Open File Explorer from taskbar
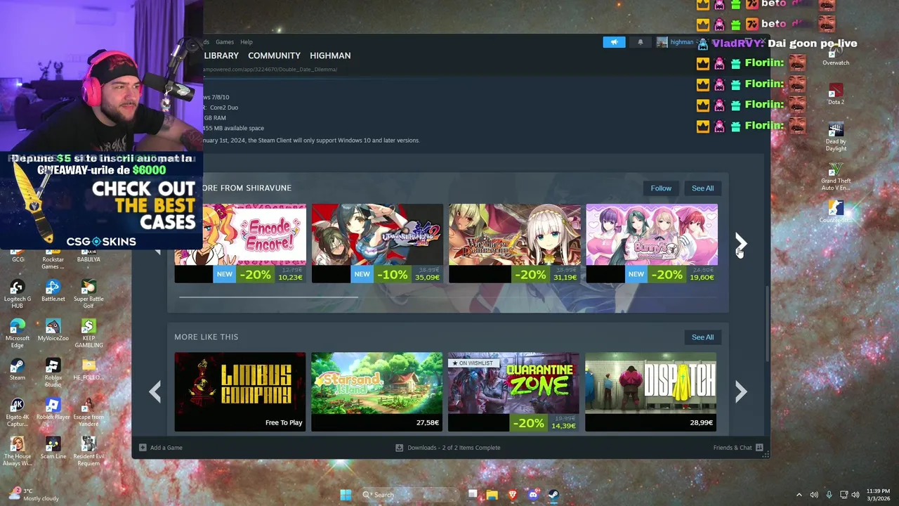The image size is (899, 506). click(492, 495)
